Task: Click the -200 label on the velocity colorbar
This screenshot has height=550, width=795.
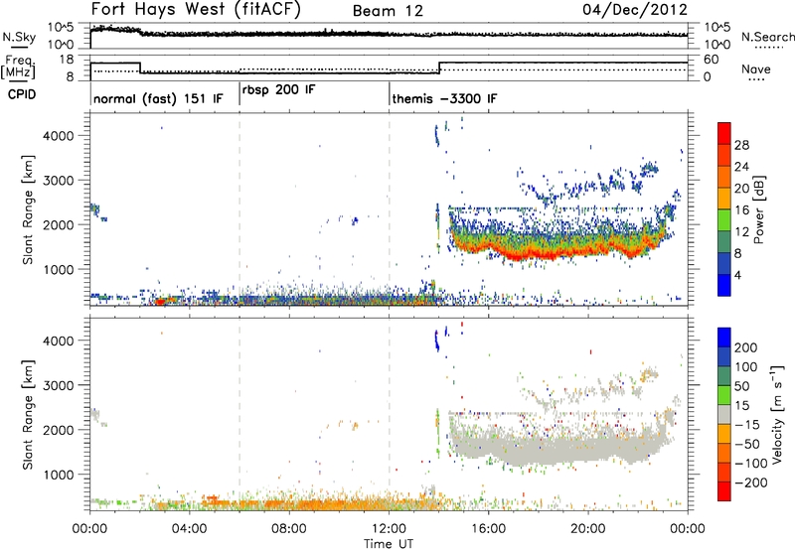Action: 751,482
